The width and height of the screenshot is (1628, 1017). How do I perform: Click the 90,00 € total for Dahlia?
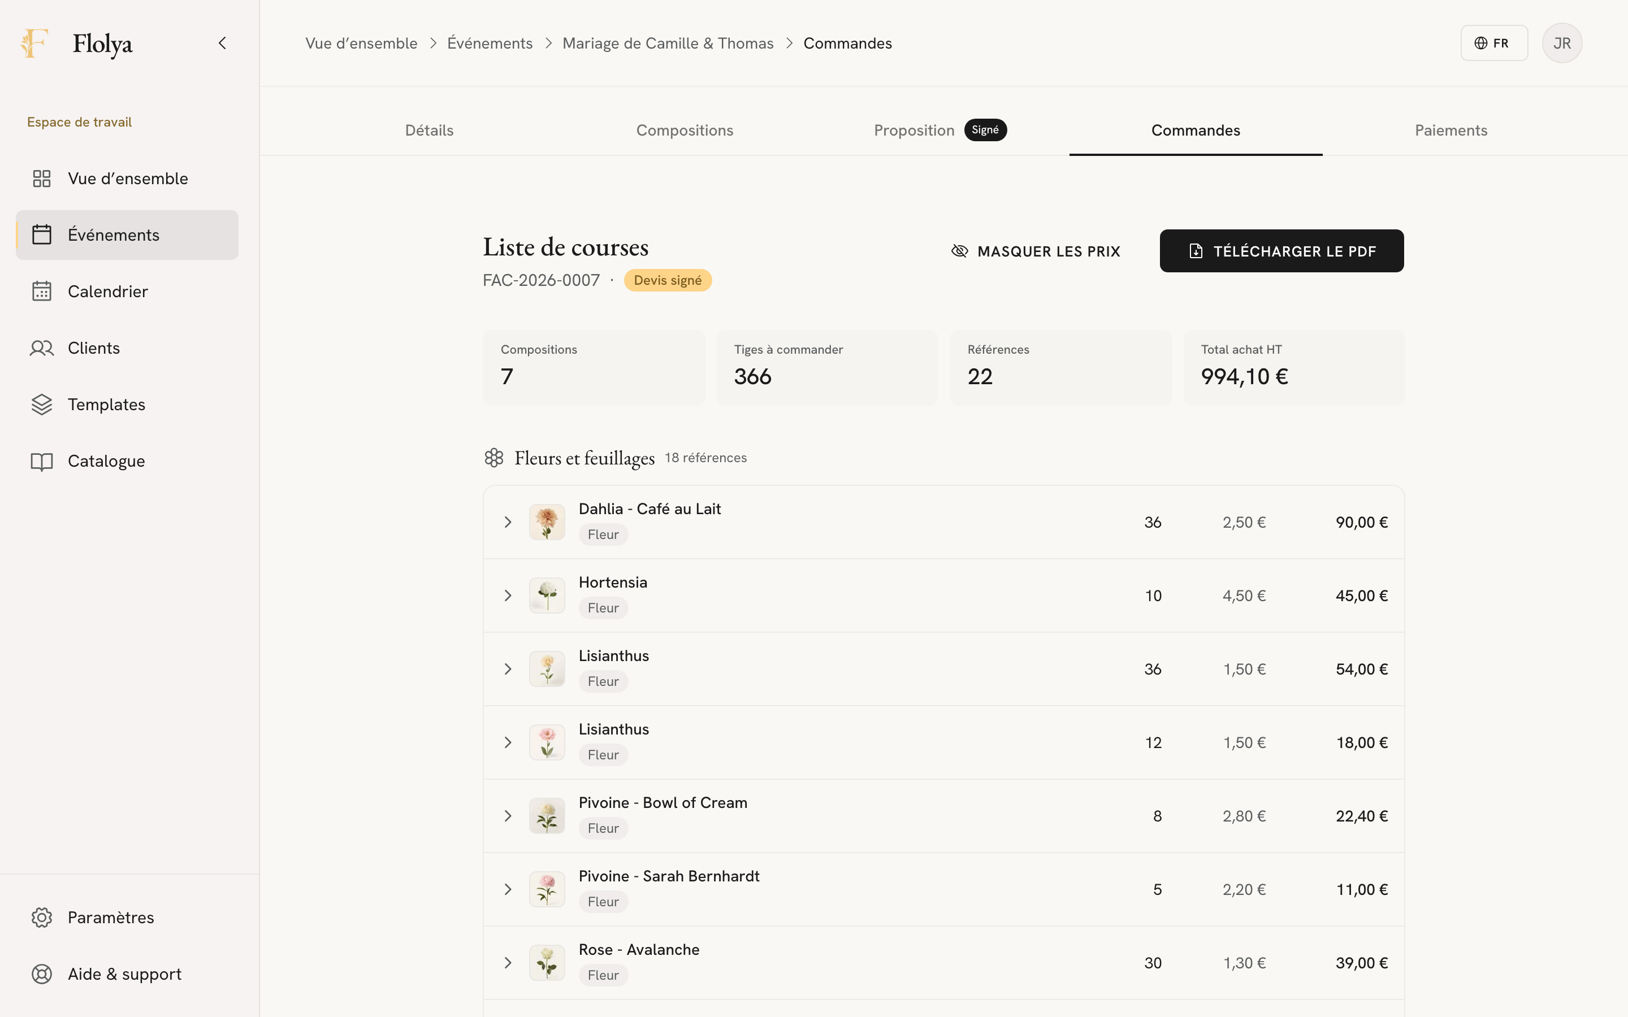(x=1362, y=523)
